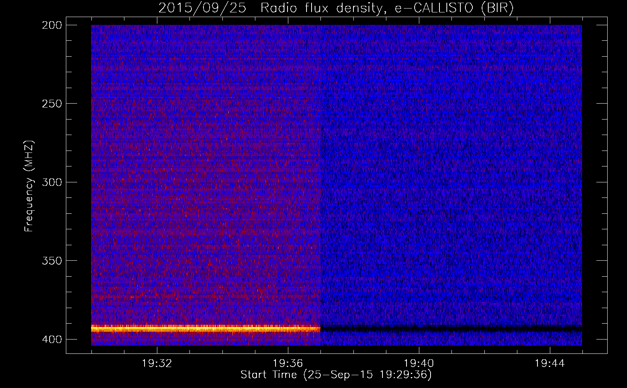Image resolution: width=627 pixels, height=388 pixels.
Task: Click the black band near 395 MHz after 19:37
Action: tap(451, 329)
